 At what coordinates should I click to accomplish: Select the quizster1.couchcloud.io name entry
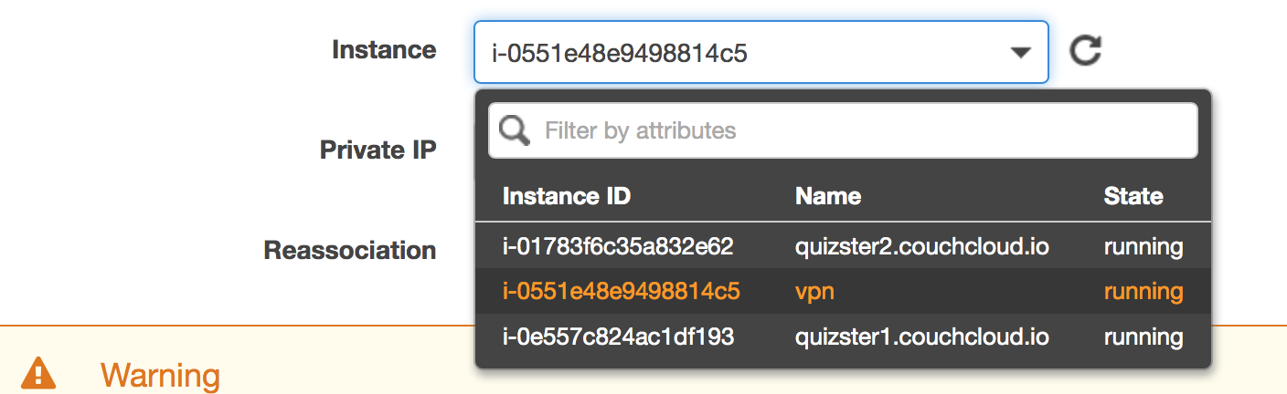click(x=921, y=337)
